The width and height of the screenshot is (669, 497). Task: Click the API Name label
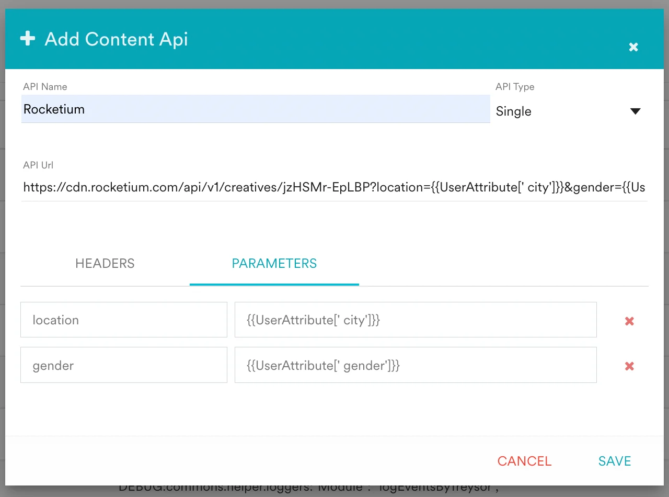tap(45, 87)
